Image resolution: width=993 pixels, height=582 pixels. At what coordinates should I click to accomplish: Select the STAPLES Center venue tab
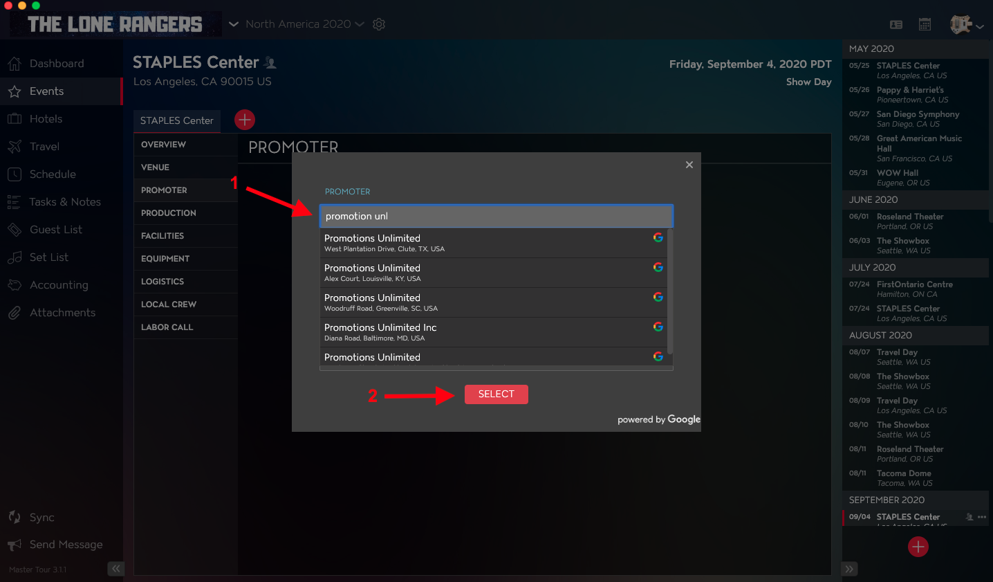point(177,120)
